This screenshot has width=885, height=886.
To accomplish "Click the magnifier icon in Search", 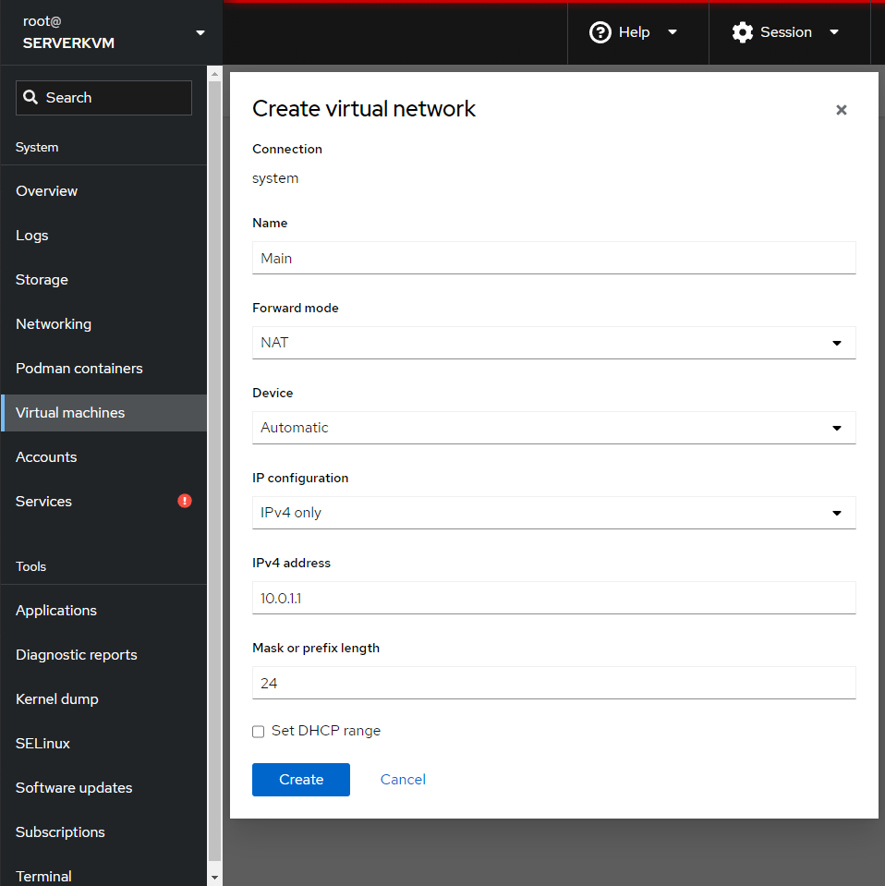I will 31,98.
